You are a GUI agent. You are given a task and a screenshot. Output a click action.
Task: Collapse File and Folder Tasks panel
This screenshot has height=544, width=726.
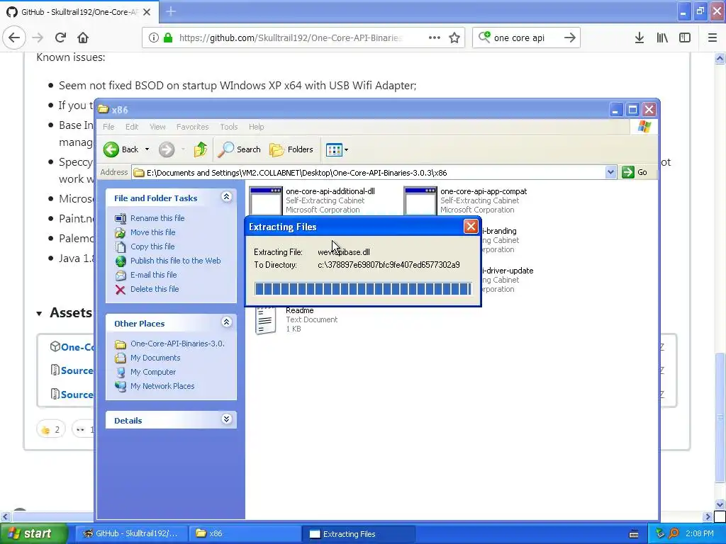tap(226, 197)
